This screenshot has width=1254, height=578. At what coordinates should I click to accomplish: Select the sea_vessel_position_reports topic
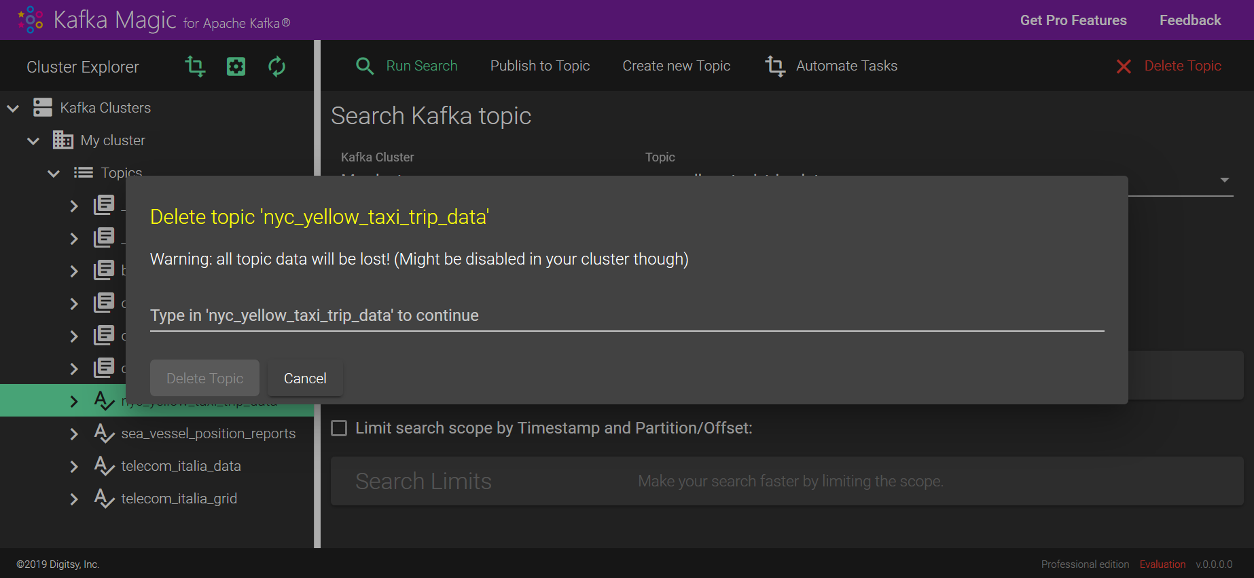pos(209,433)
